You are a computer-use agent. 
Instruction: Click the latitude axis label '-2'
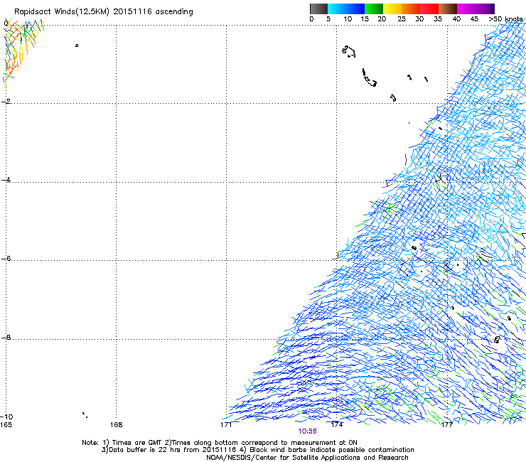(x=6, y=102)
